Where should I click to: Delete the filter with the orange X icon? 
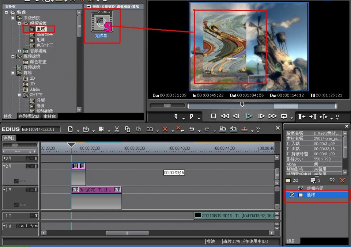[342, 180]
